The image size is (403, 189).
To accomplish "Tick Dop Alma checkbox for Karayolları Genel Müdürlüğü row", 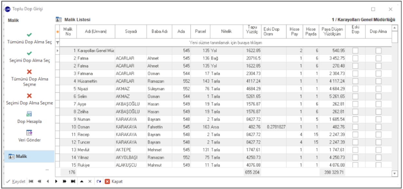I will coord(378,51).
